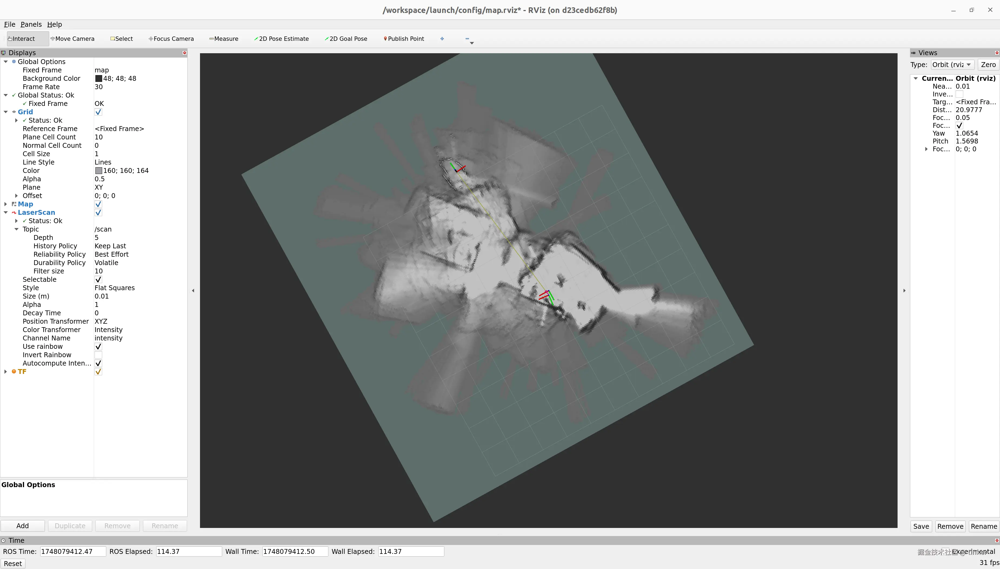Choose the 2D Pose Estimate tool

(281, 39)
